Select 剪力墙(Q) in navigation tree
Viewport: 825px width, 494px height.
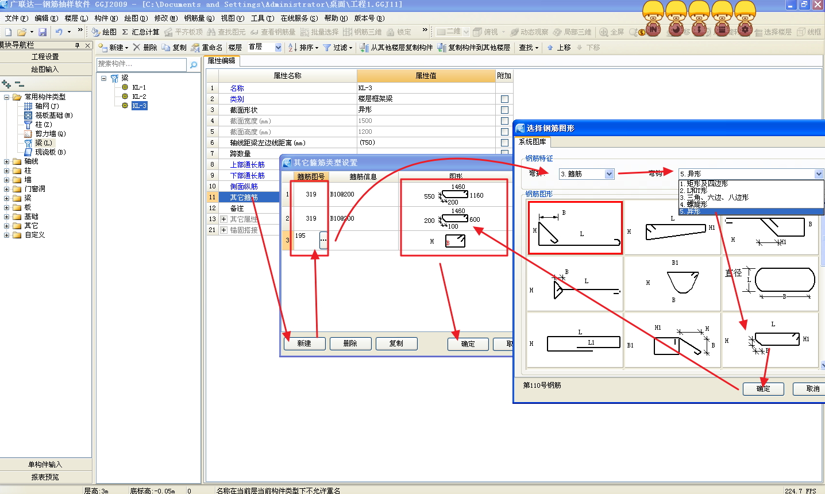[x=51, y=134]
